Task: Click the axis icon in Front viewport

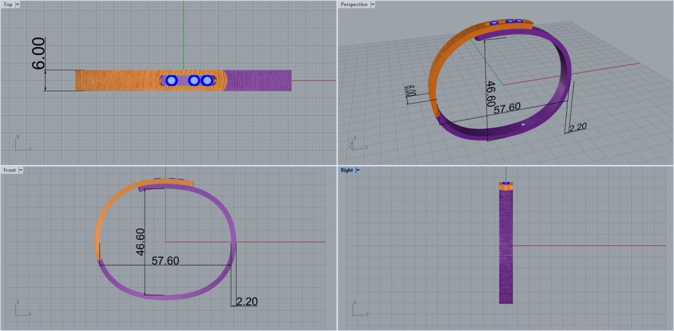Action: tap(22, 309)
